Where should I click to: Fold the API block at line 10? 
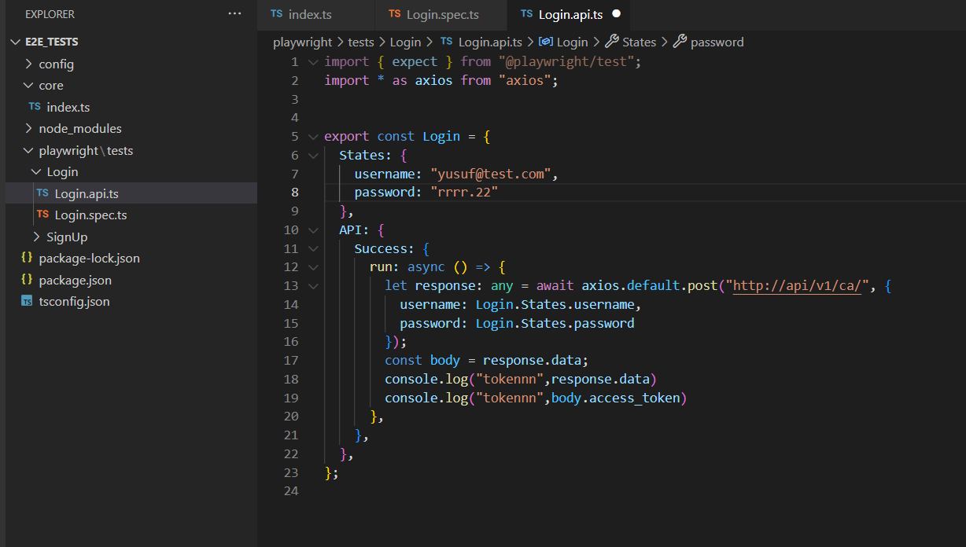(x=313, y=229)
